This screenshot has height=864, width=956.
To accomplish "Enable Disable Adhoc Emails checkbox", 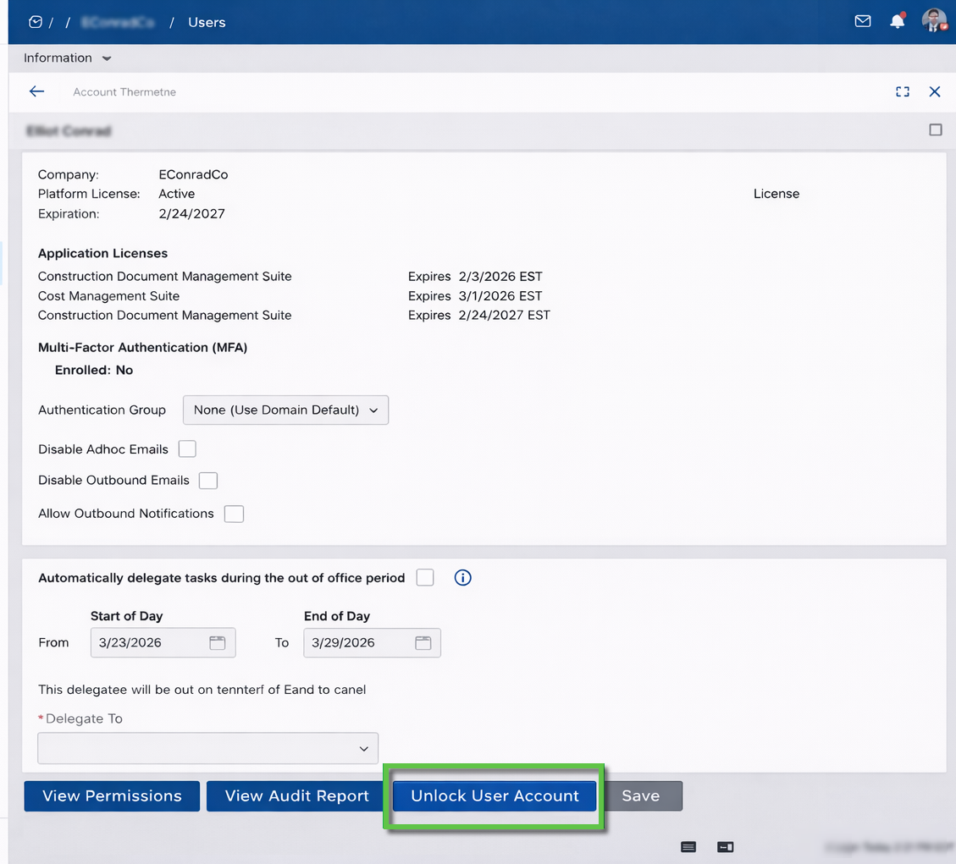I will click(187, 449).
